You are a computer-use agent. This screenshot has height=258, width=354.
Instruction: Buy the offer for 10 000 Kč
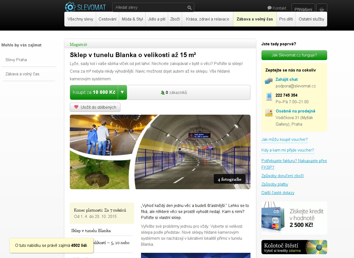94,92
